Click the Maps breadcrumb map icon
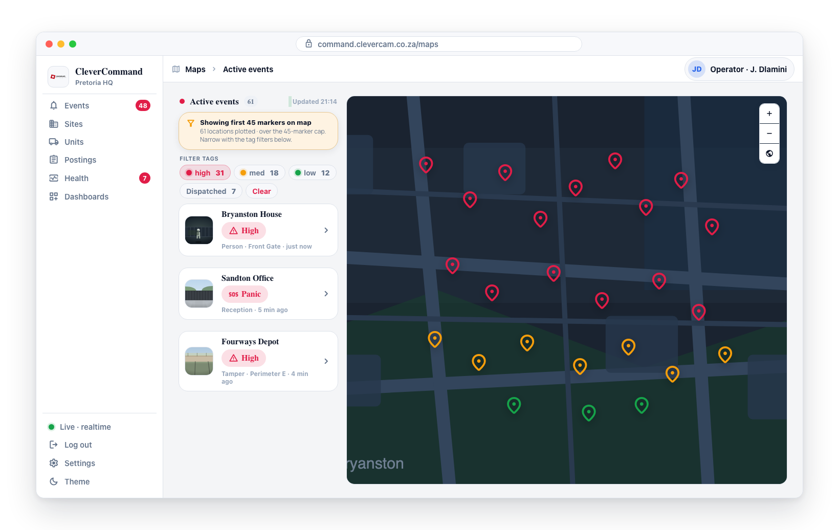The height and width of the screenshot is (530, 839). click(x=176, y=69)
